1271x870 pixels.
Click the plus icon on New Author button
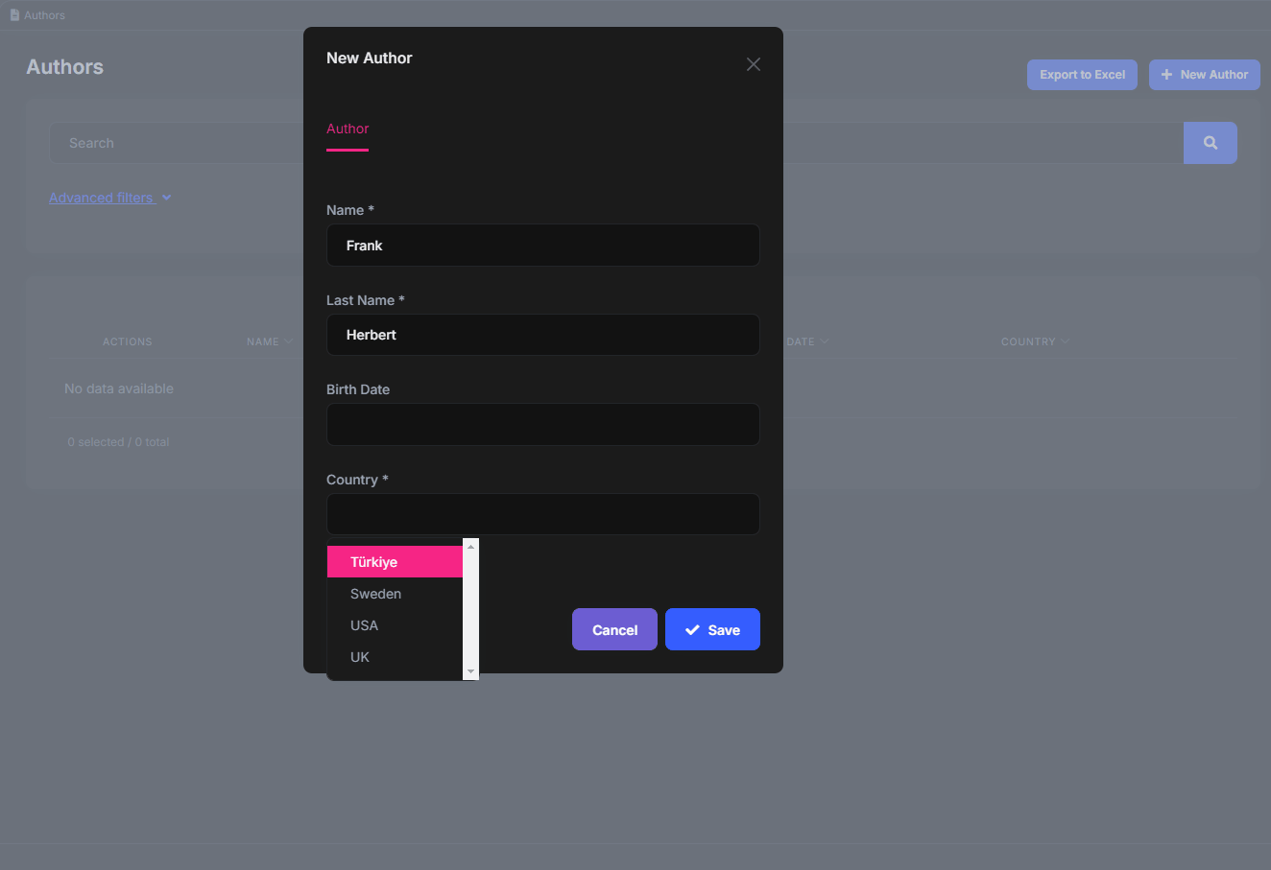[x=1166, y=74]
